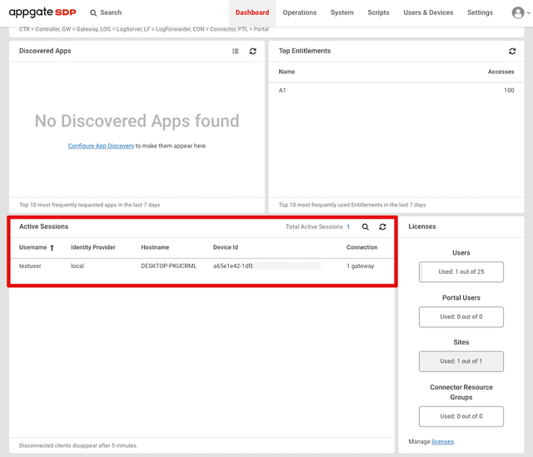Click Connector Resource Groups usage bar
The height and width of the screenshot is (457, 533).
click(x=461, y=416)
